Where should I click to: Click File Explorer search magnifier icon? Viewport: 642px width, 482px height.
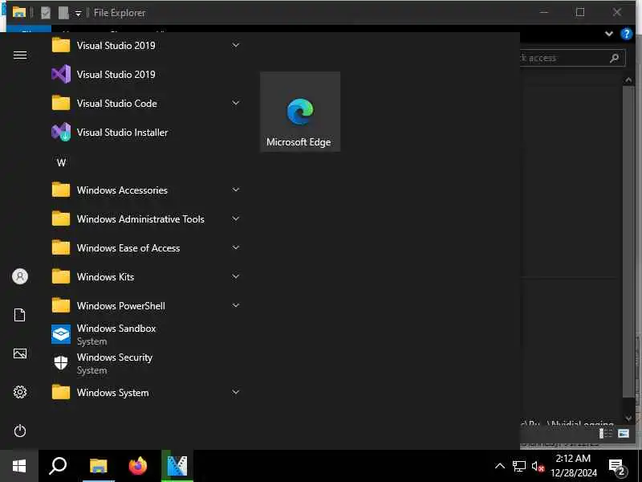614,58
